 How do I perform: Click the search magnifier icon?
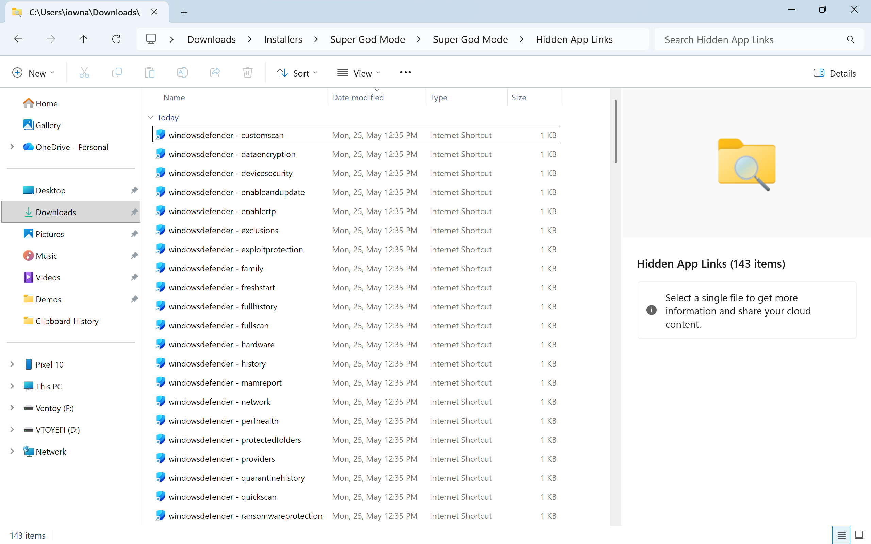tap(851, 39)
